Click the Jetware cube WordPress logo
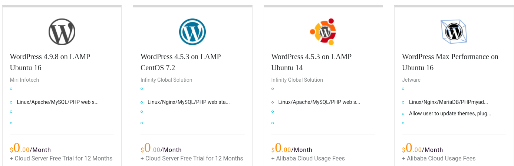The image size is (514, 166). 454,32
